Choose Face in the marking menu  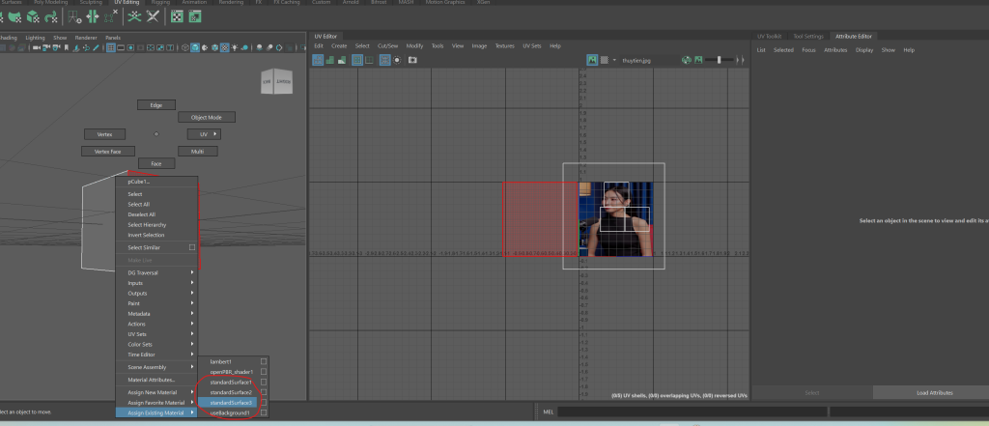(155, 164)
